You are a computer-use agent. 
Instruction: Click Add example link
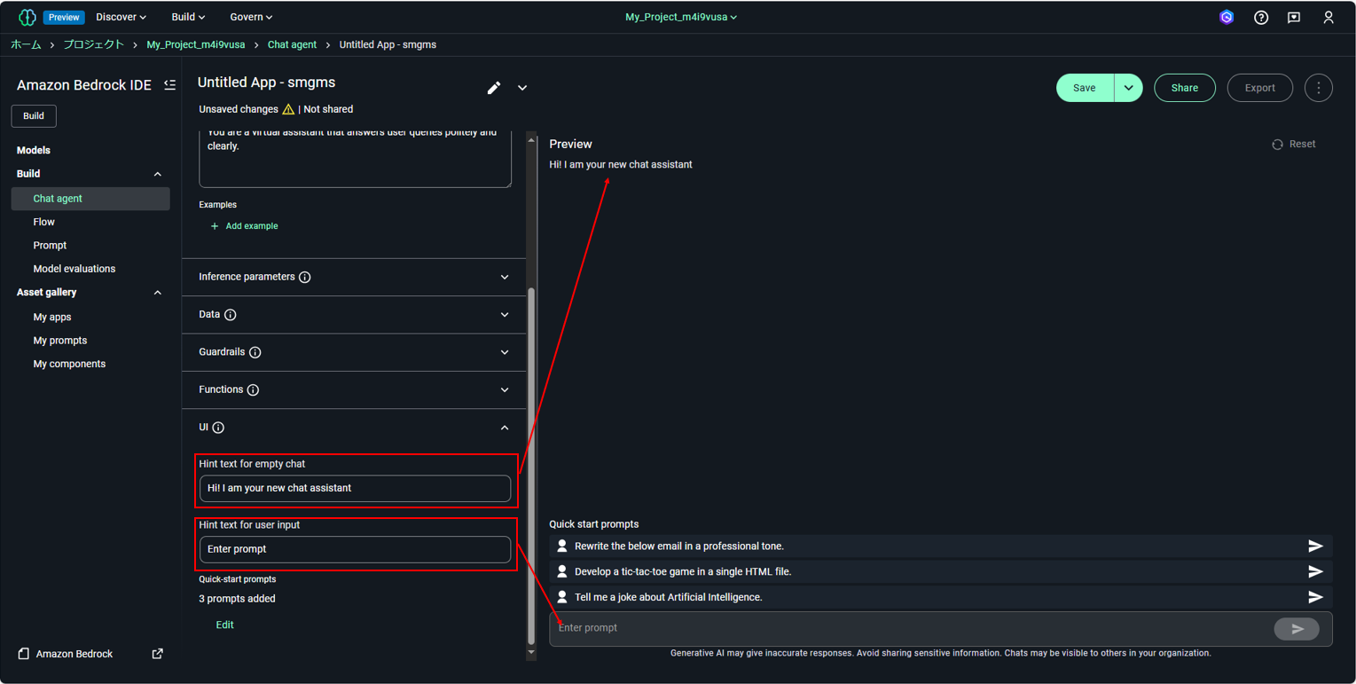tap(252, 226)
